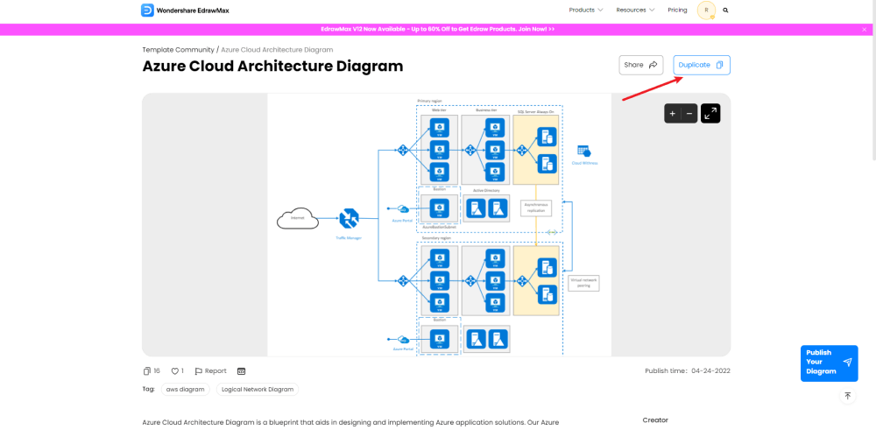Close the pink promotion banner

[x=865, y=29]
